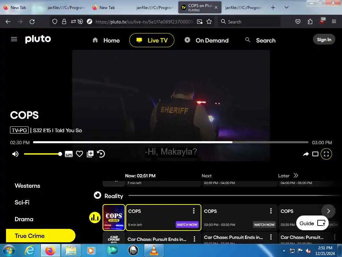342x257 pixels.
Task: Open VLC media player from taskbar
Action: [154, 250]
